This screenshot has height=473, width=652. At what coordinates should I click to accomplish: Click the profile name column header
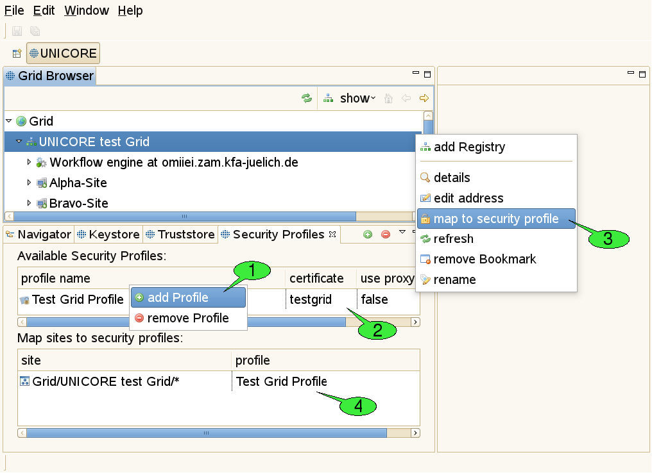151,278
